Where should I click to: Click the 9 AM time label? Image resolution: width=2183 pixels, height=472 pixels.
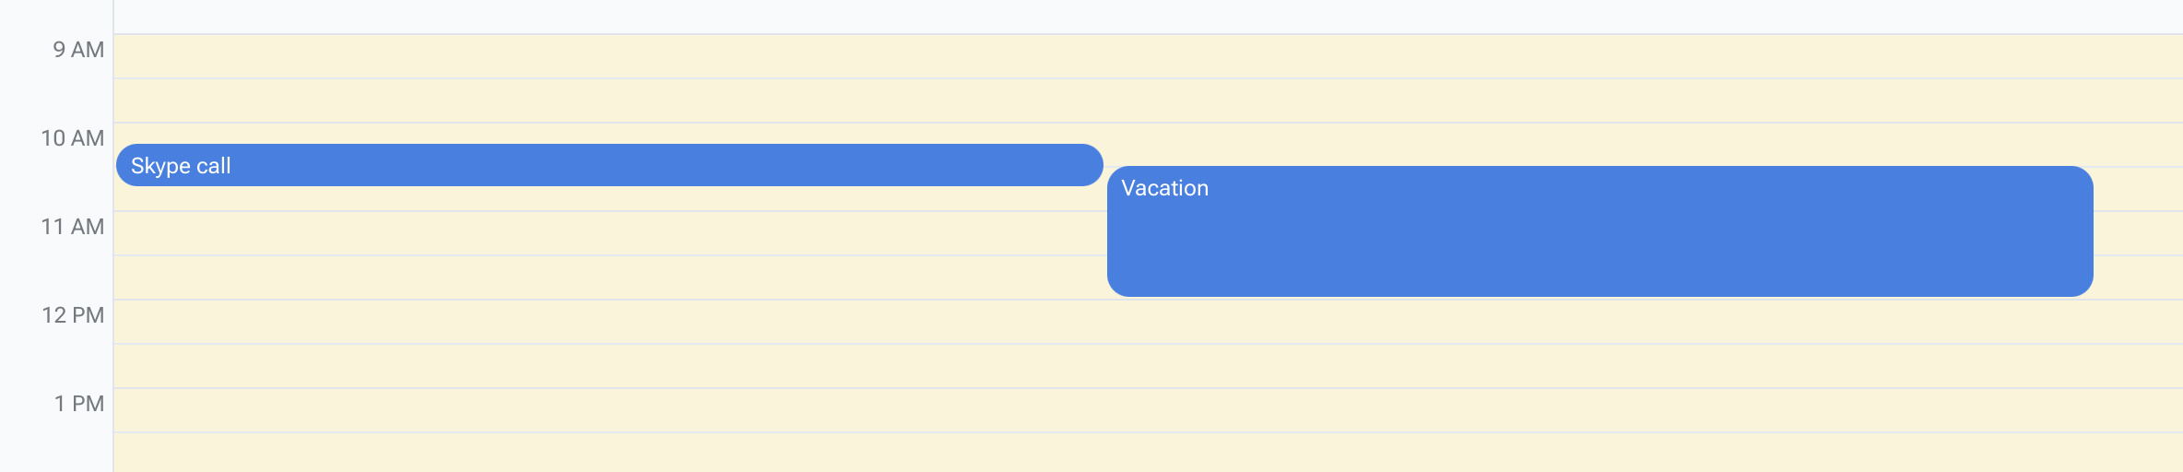coord(78,50)
